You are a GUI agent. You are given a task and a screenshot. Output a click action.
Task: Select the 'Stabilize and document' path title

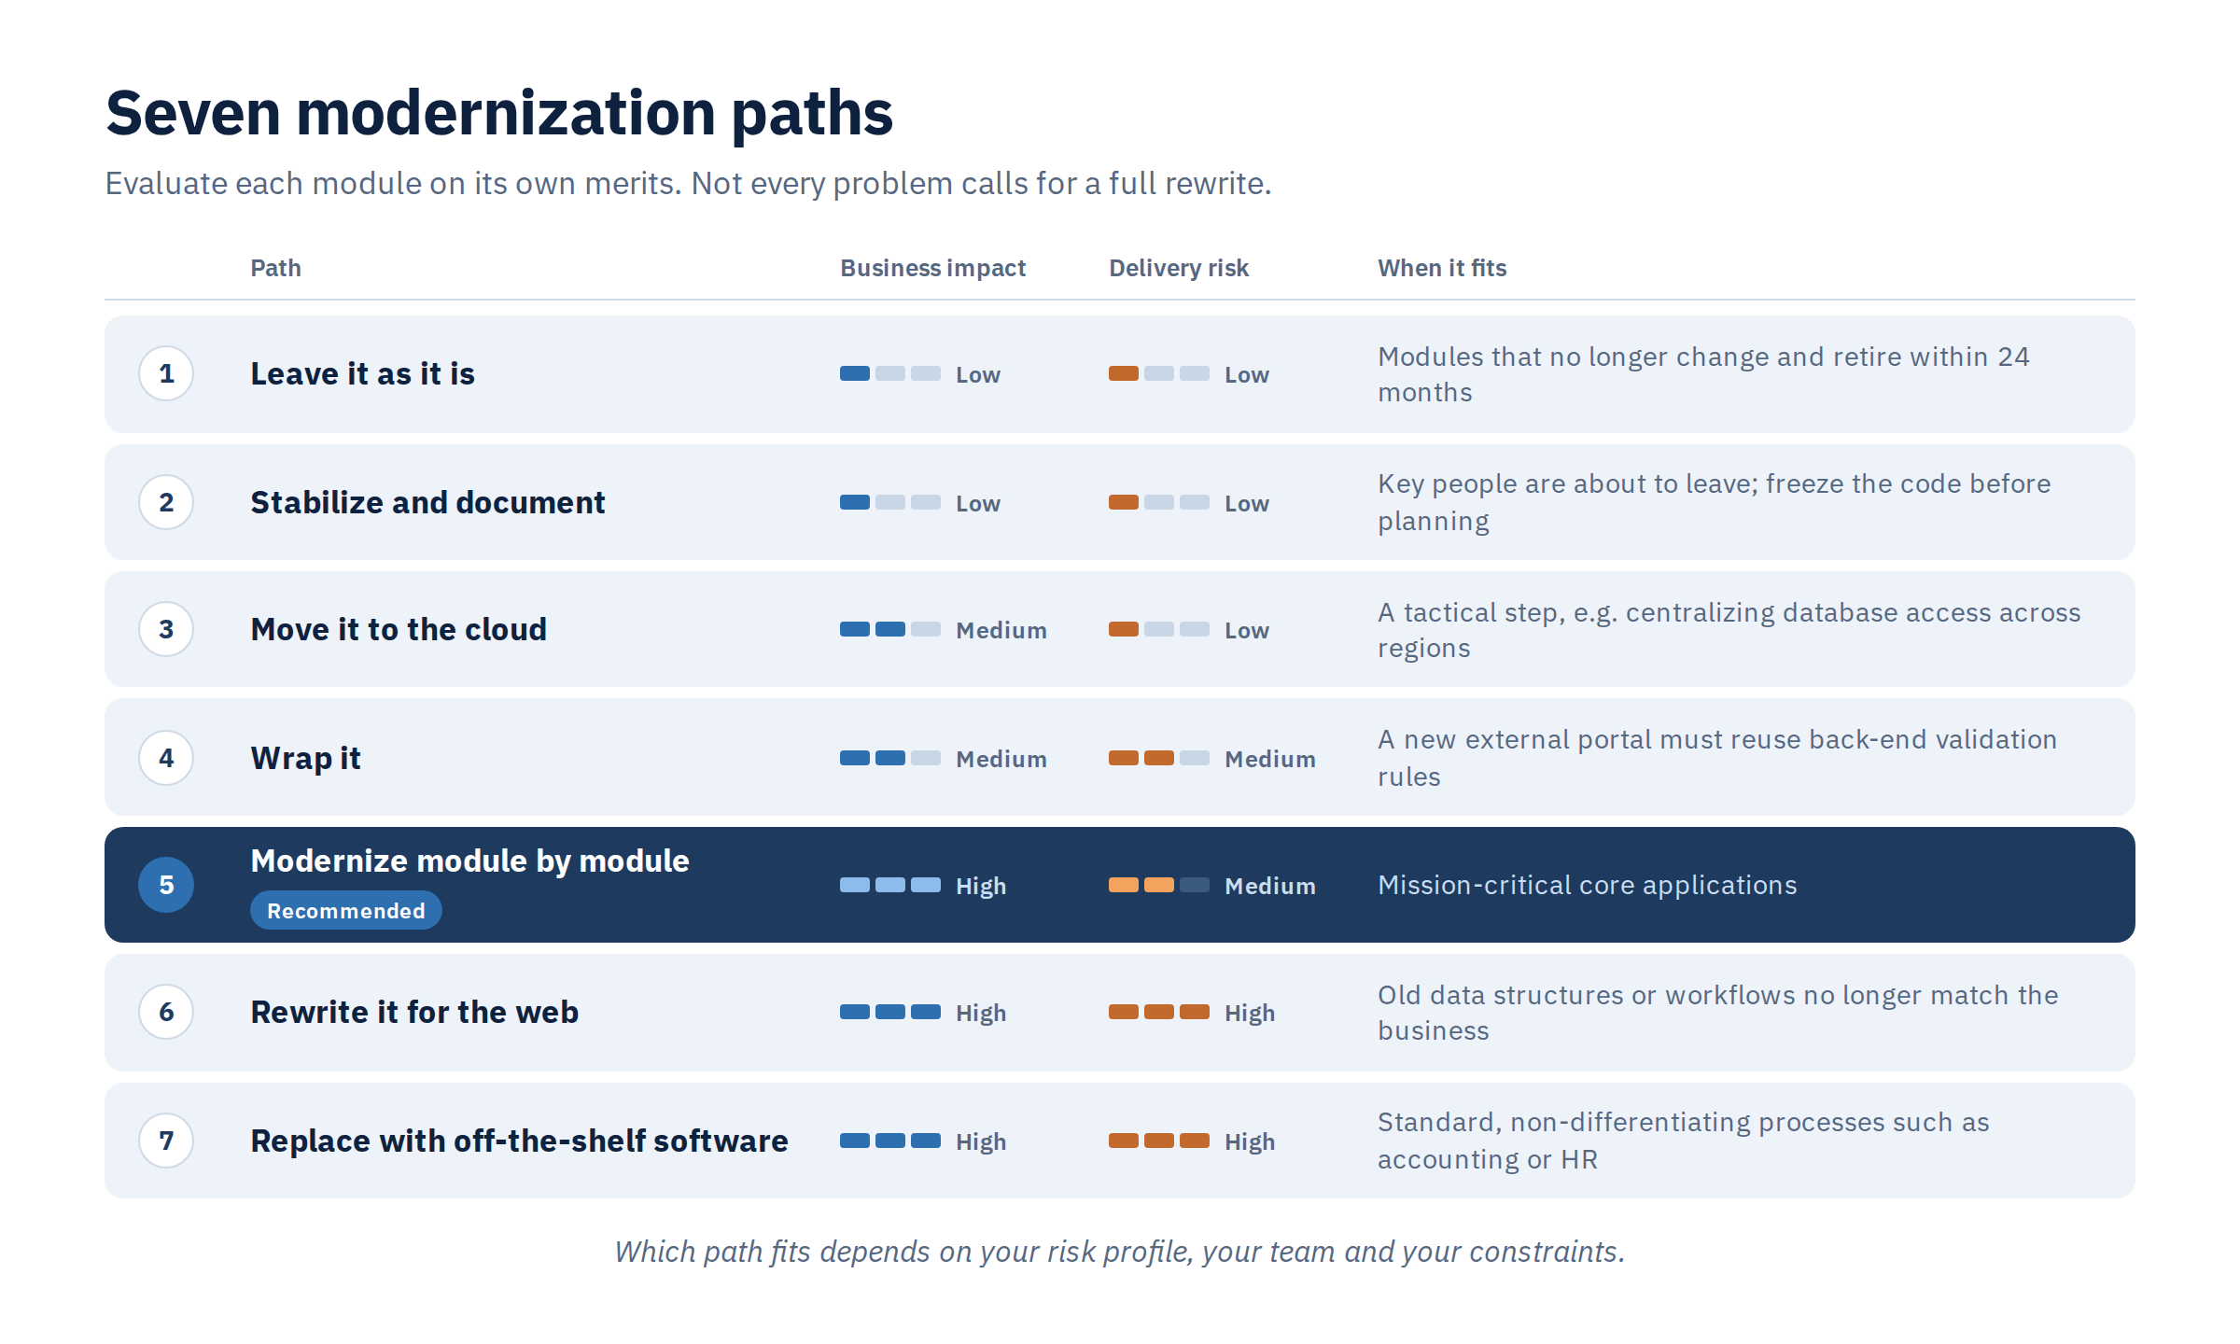point(428,502)
